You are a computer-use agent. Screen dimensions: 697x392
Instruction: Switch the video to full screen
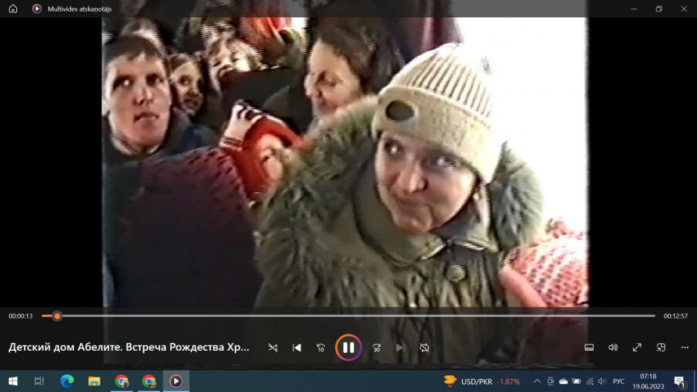(637, 348)
